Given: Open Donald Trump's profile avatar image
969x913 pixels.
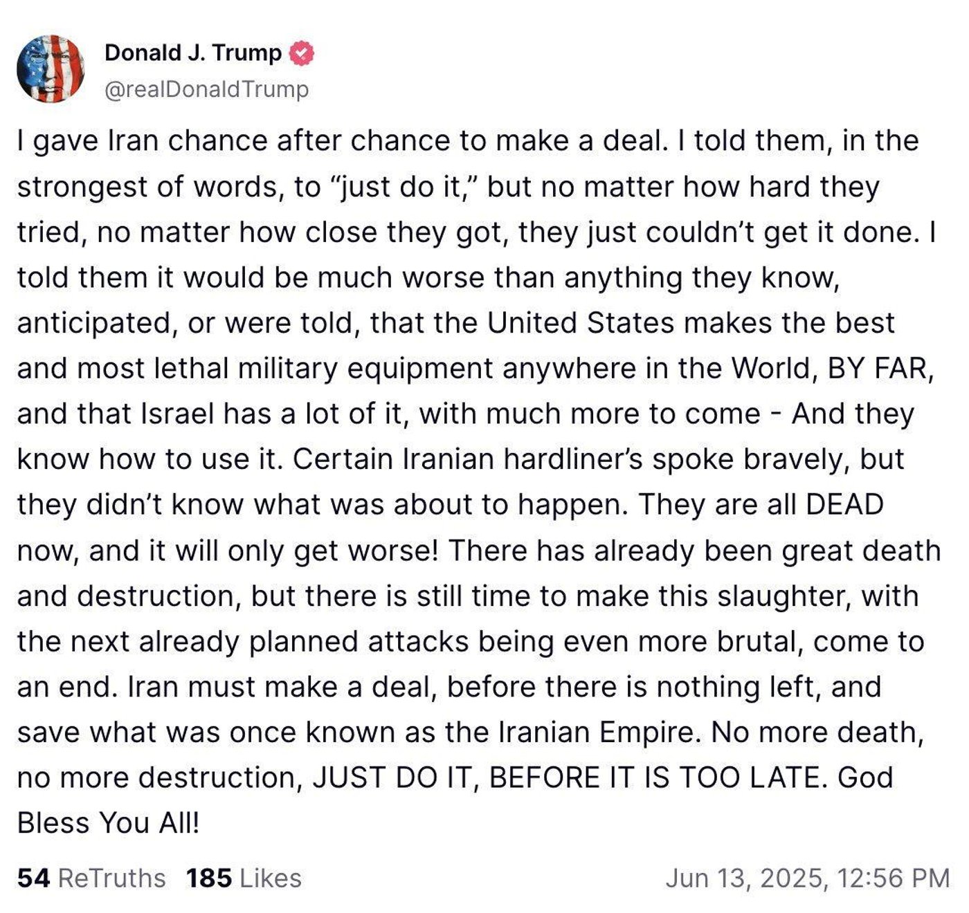Looking at the screenshot, I should 51,66.
